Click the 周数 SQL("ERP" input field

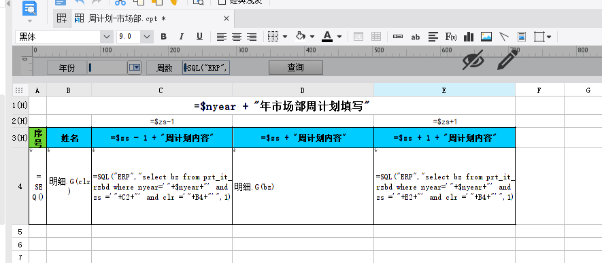206,68
